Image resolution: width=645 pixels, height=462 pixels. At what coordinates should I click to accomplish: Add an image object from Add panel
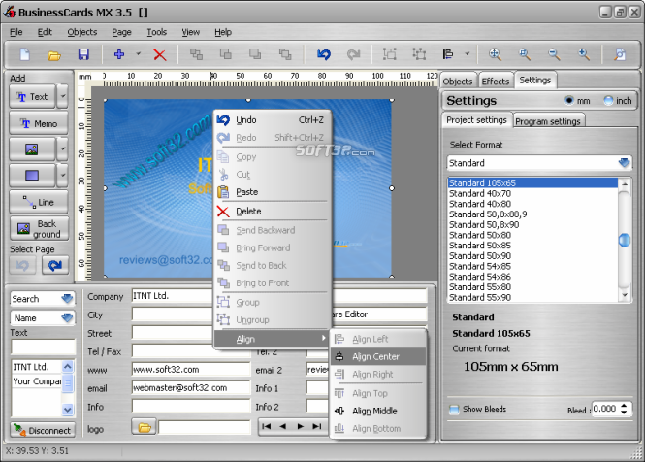tap(32, 149)
